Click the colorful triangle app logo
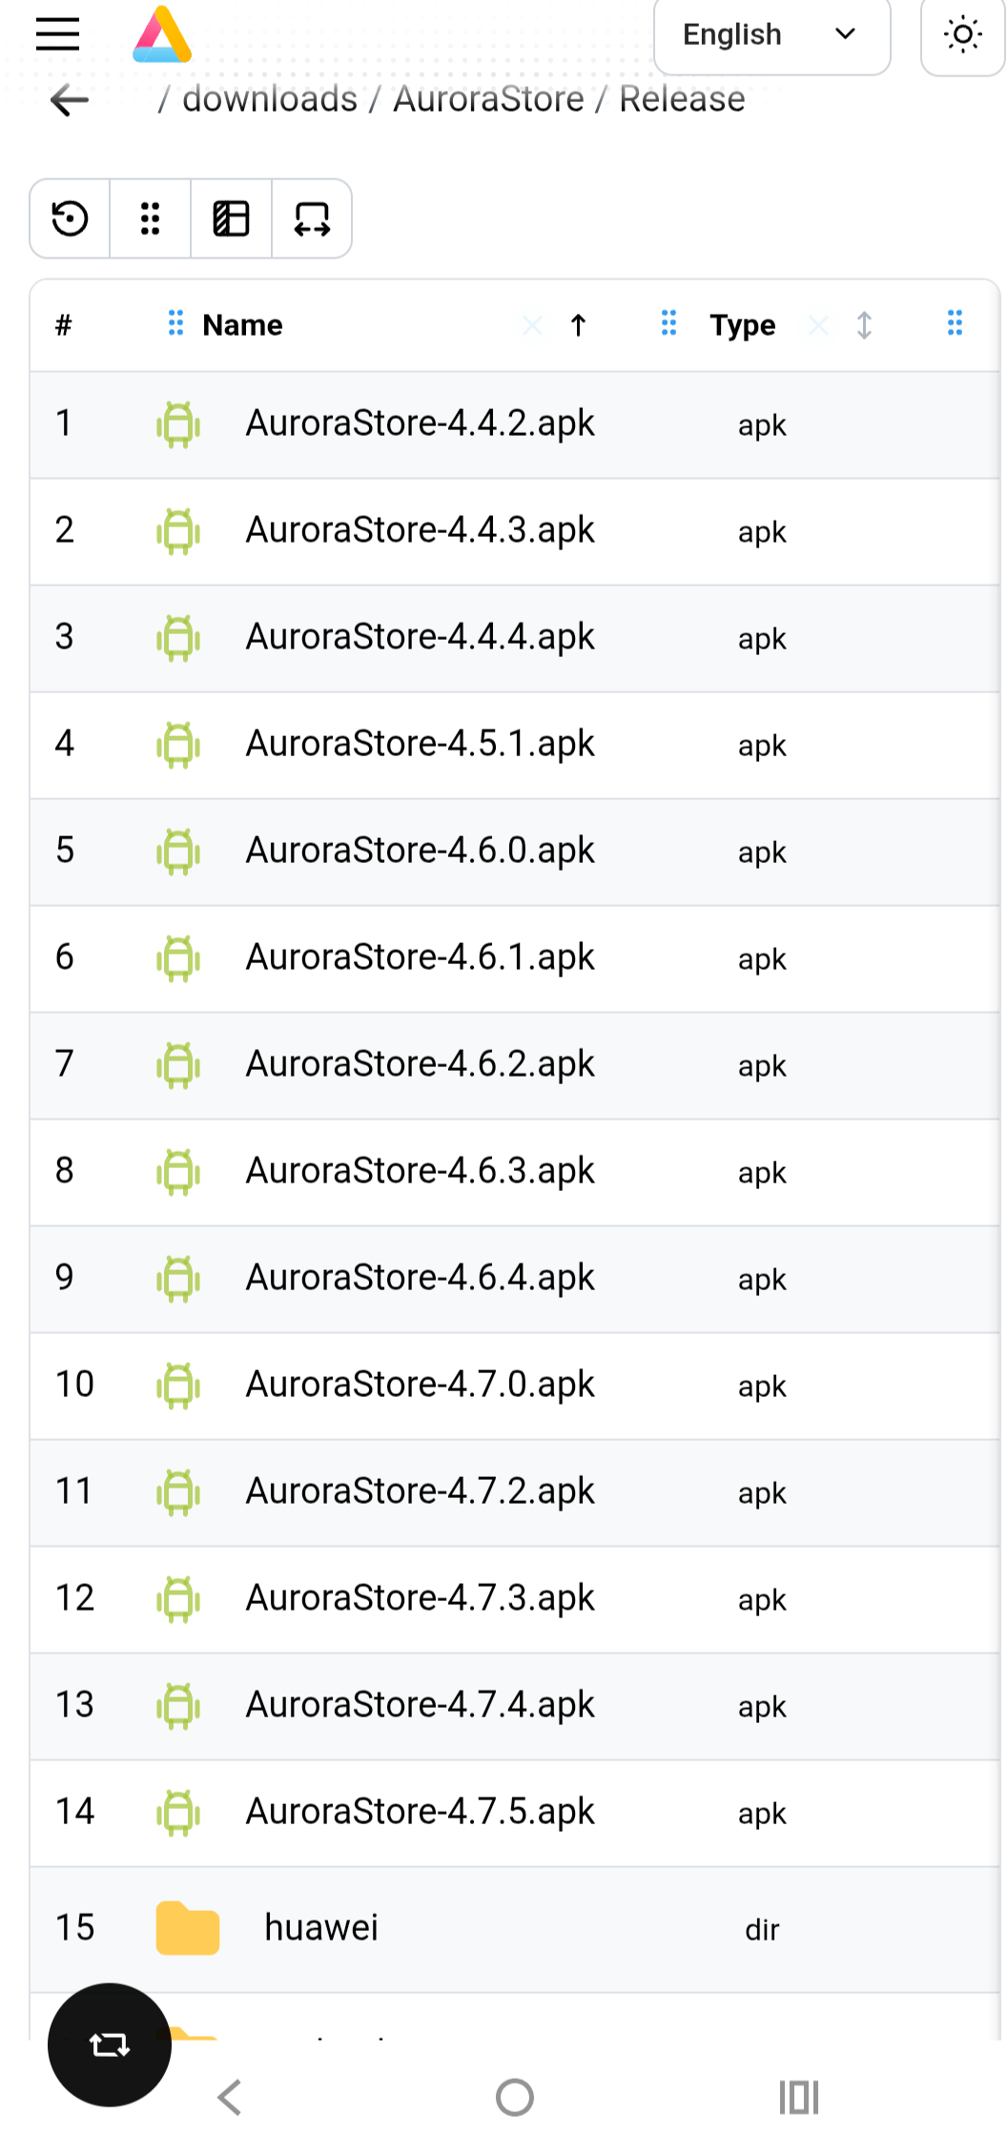The height and width of the screenshot is (2155, 1007). (162, 35)
